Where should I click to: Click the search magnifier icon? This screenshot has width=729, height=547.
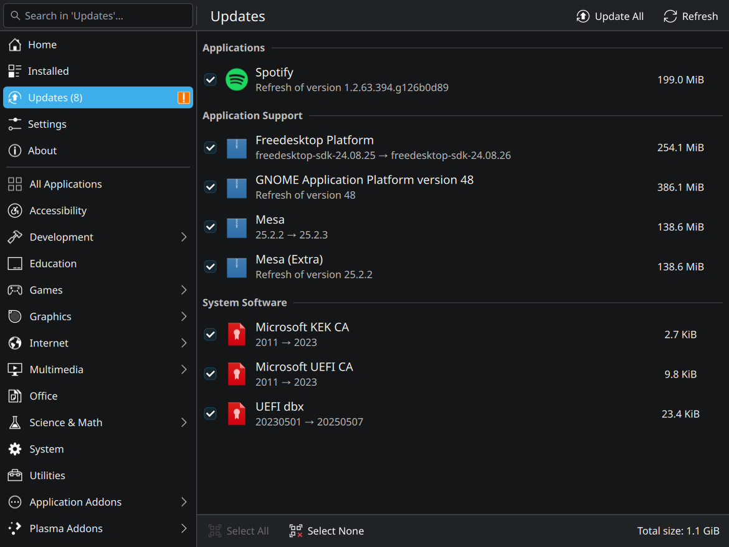[16, 16]
